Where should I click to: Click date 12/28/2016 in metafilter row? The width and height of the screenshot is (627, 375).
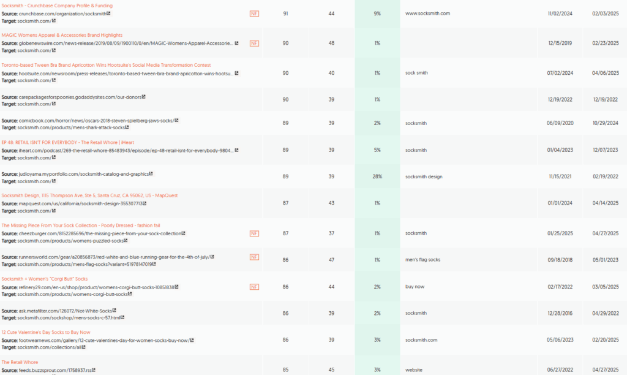tap(560, 313)
